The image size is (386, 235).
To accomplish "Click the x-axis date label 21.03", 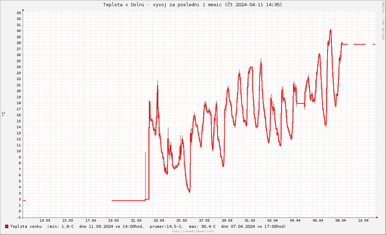I will pyautogui.click(x=136, y=221).
